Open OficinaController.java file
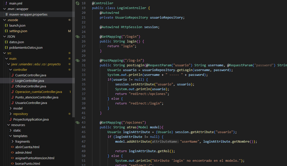Viewport: 287px width, 166px height. [x=31, y=86]
